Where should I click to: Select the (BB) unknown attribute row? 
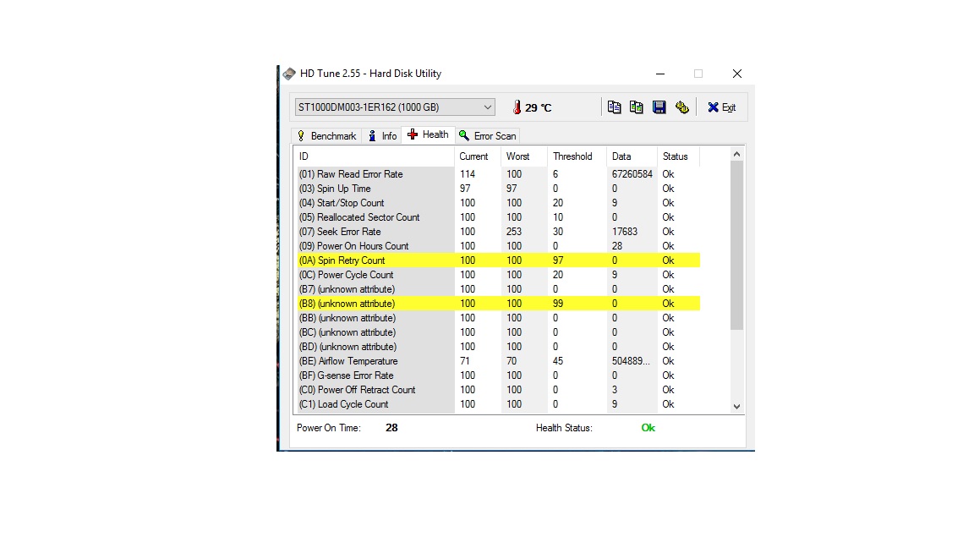coord(497,317)
